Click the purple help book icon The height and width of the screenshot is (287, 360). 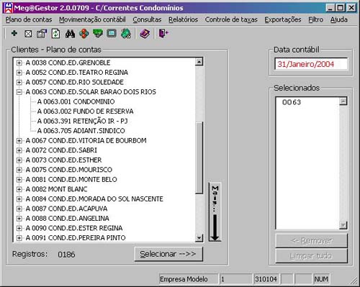(145, 34)
